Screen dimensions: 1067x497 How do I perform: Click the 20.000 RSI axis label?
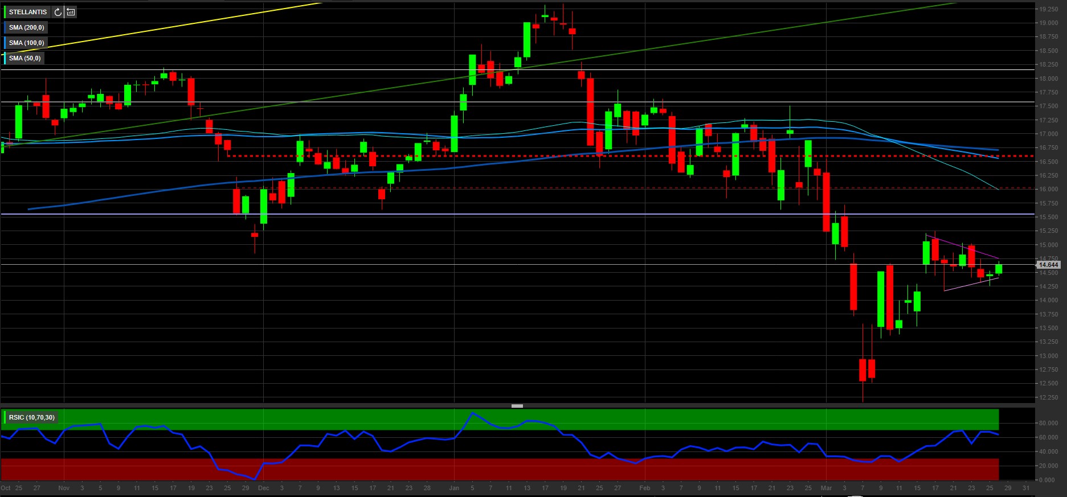[x=1049, y=466]
